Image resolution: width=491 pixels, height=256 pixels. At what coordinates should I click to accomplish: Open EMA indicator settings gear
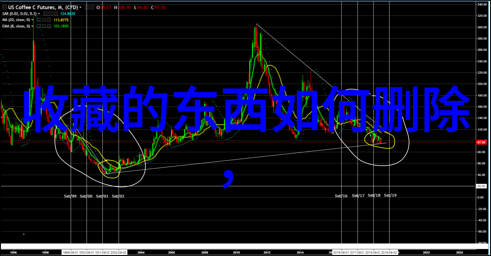(44, 26)
